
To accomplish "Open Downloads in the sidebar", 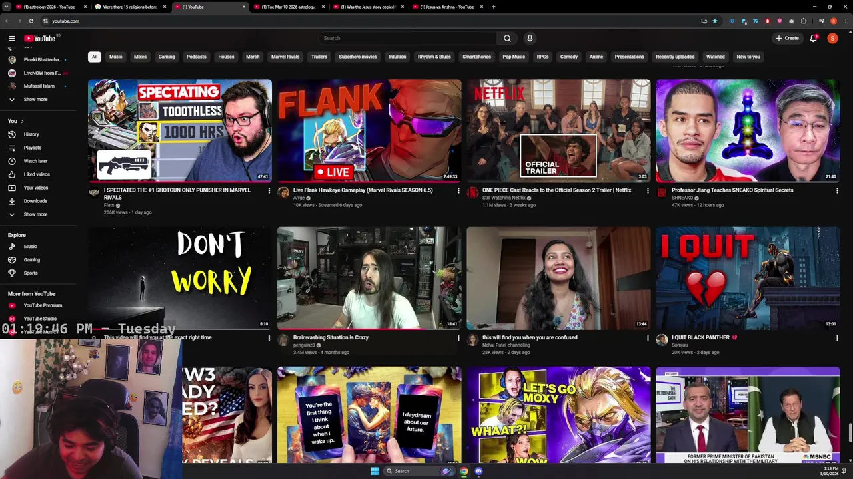I will (x=35, y=201).
